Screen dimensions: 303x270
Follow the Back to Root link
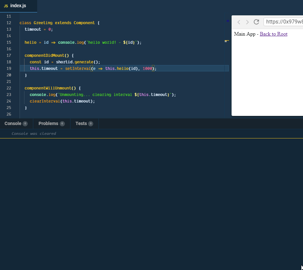pos(273,34)
